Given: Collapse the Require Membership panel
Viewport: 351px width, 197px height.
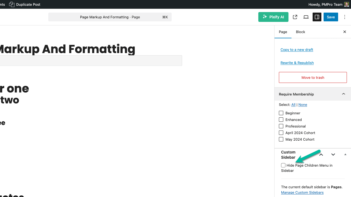Looking at the screenshot, I should pyautogui.click(x=344, y=94).
